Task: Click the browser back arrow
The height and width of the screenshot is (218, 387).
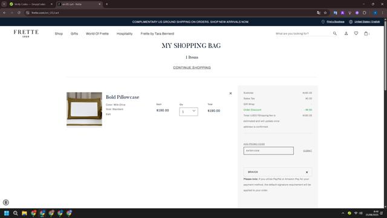Action: point(4,13)
